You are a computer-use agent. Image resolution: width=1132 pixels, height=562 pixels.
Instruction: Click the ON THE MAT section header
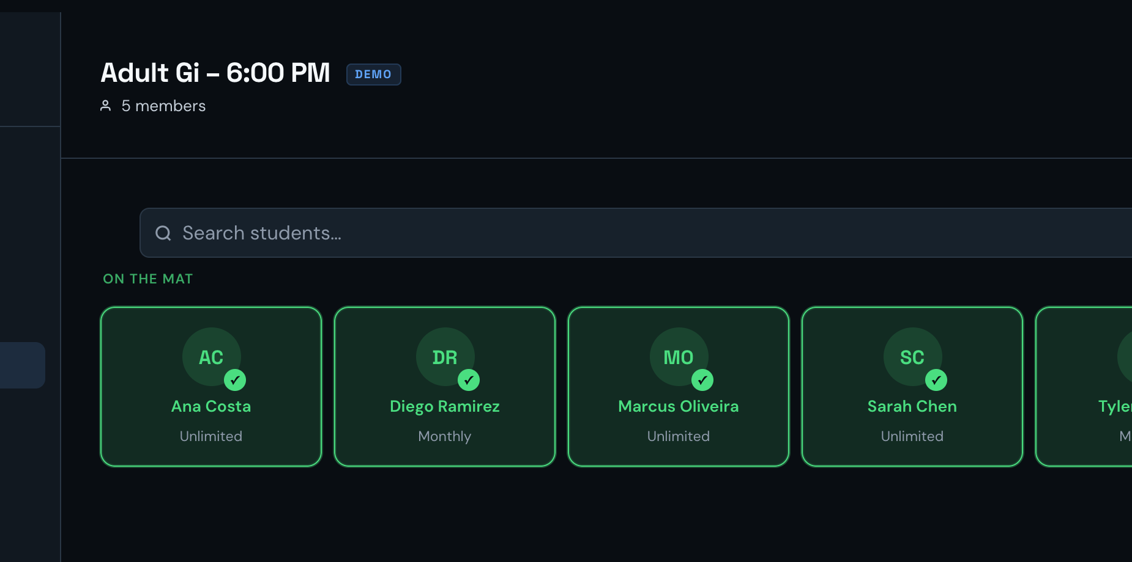click(148, 279)
